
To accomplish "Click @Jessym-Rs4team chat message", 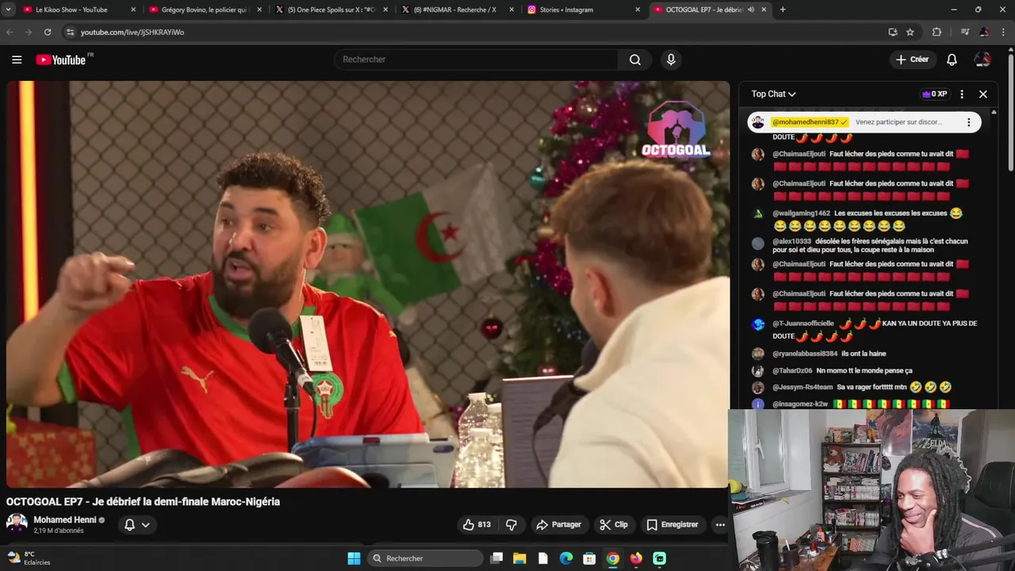I will click(x=864, y=387).
